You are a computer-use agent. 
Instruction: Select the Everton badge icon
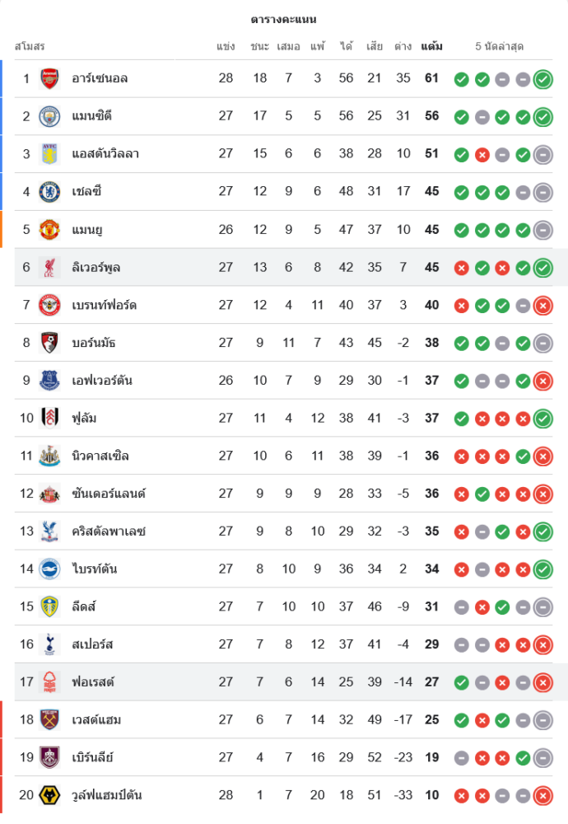pyautogui.click(x=50, y=380)
